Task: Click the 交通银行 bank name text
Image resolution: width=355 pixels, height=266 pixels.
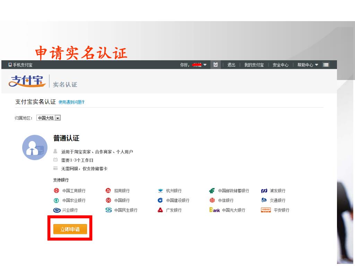Action: [x=278, y=201]
